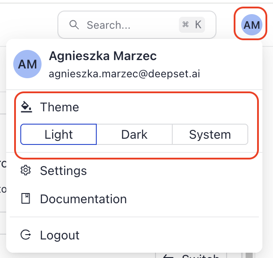Switch to the Dark theme
The image size is (273, 258).
click(134, 134)
